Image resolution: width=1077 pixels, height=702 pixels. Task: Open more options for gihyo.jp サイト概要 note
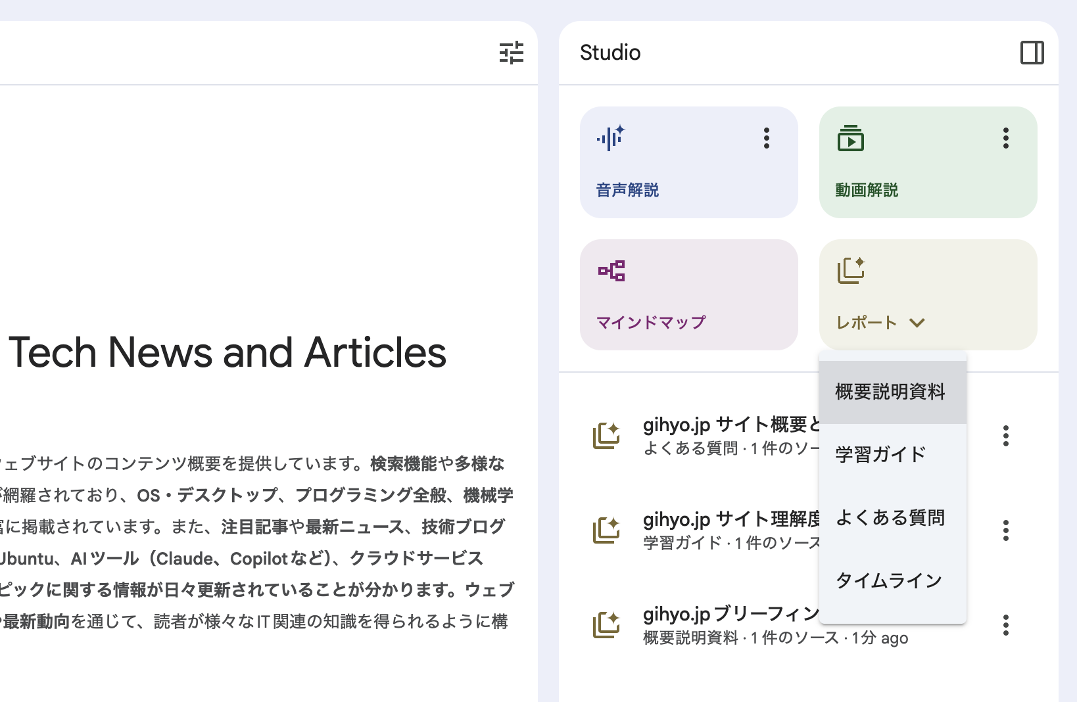[x=1005, y=436]
